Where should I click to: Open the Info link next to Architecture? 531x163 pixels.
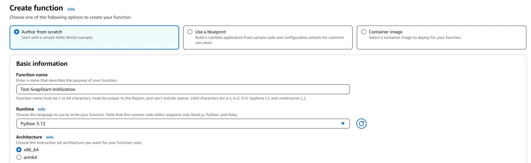coord(49,137)
